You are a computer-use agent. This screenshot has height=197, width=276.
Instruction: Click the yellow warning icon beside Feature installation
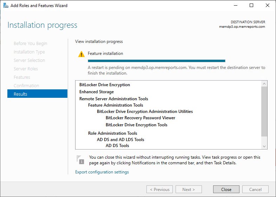point(81,54)
